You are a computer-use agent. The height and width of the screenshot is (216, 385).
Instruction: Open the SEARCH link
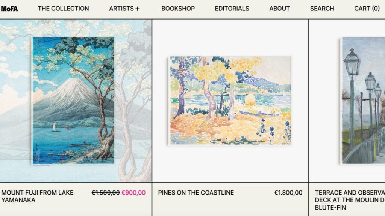coord(322,9)
